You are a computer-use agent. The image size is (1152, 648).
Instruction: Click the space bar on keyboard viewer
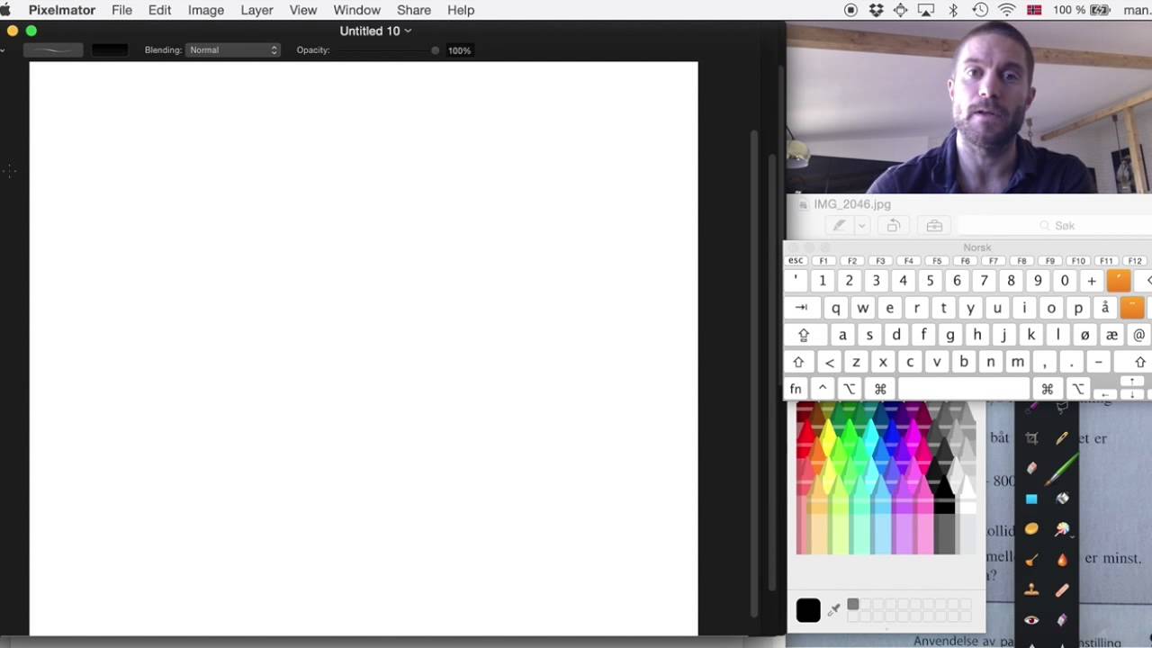(x=963, y=389)
